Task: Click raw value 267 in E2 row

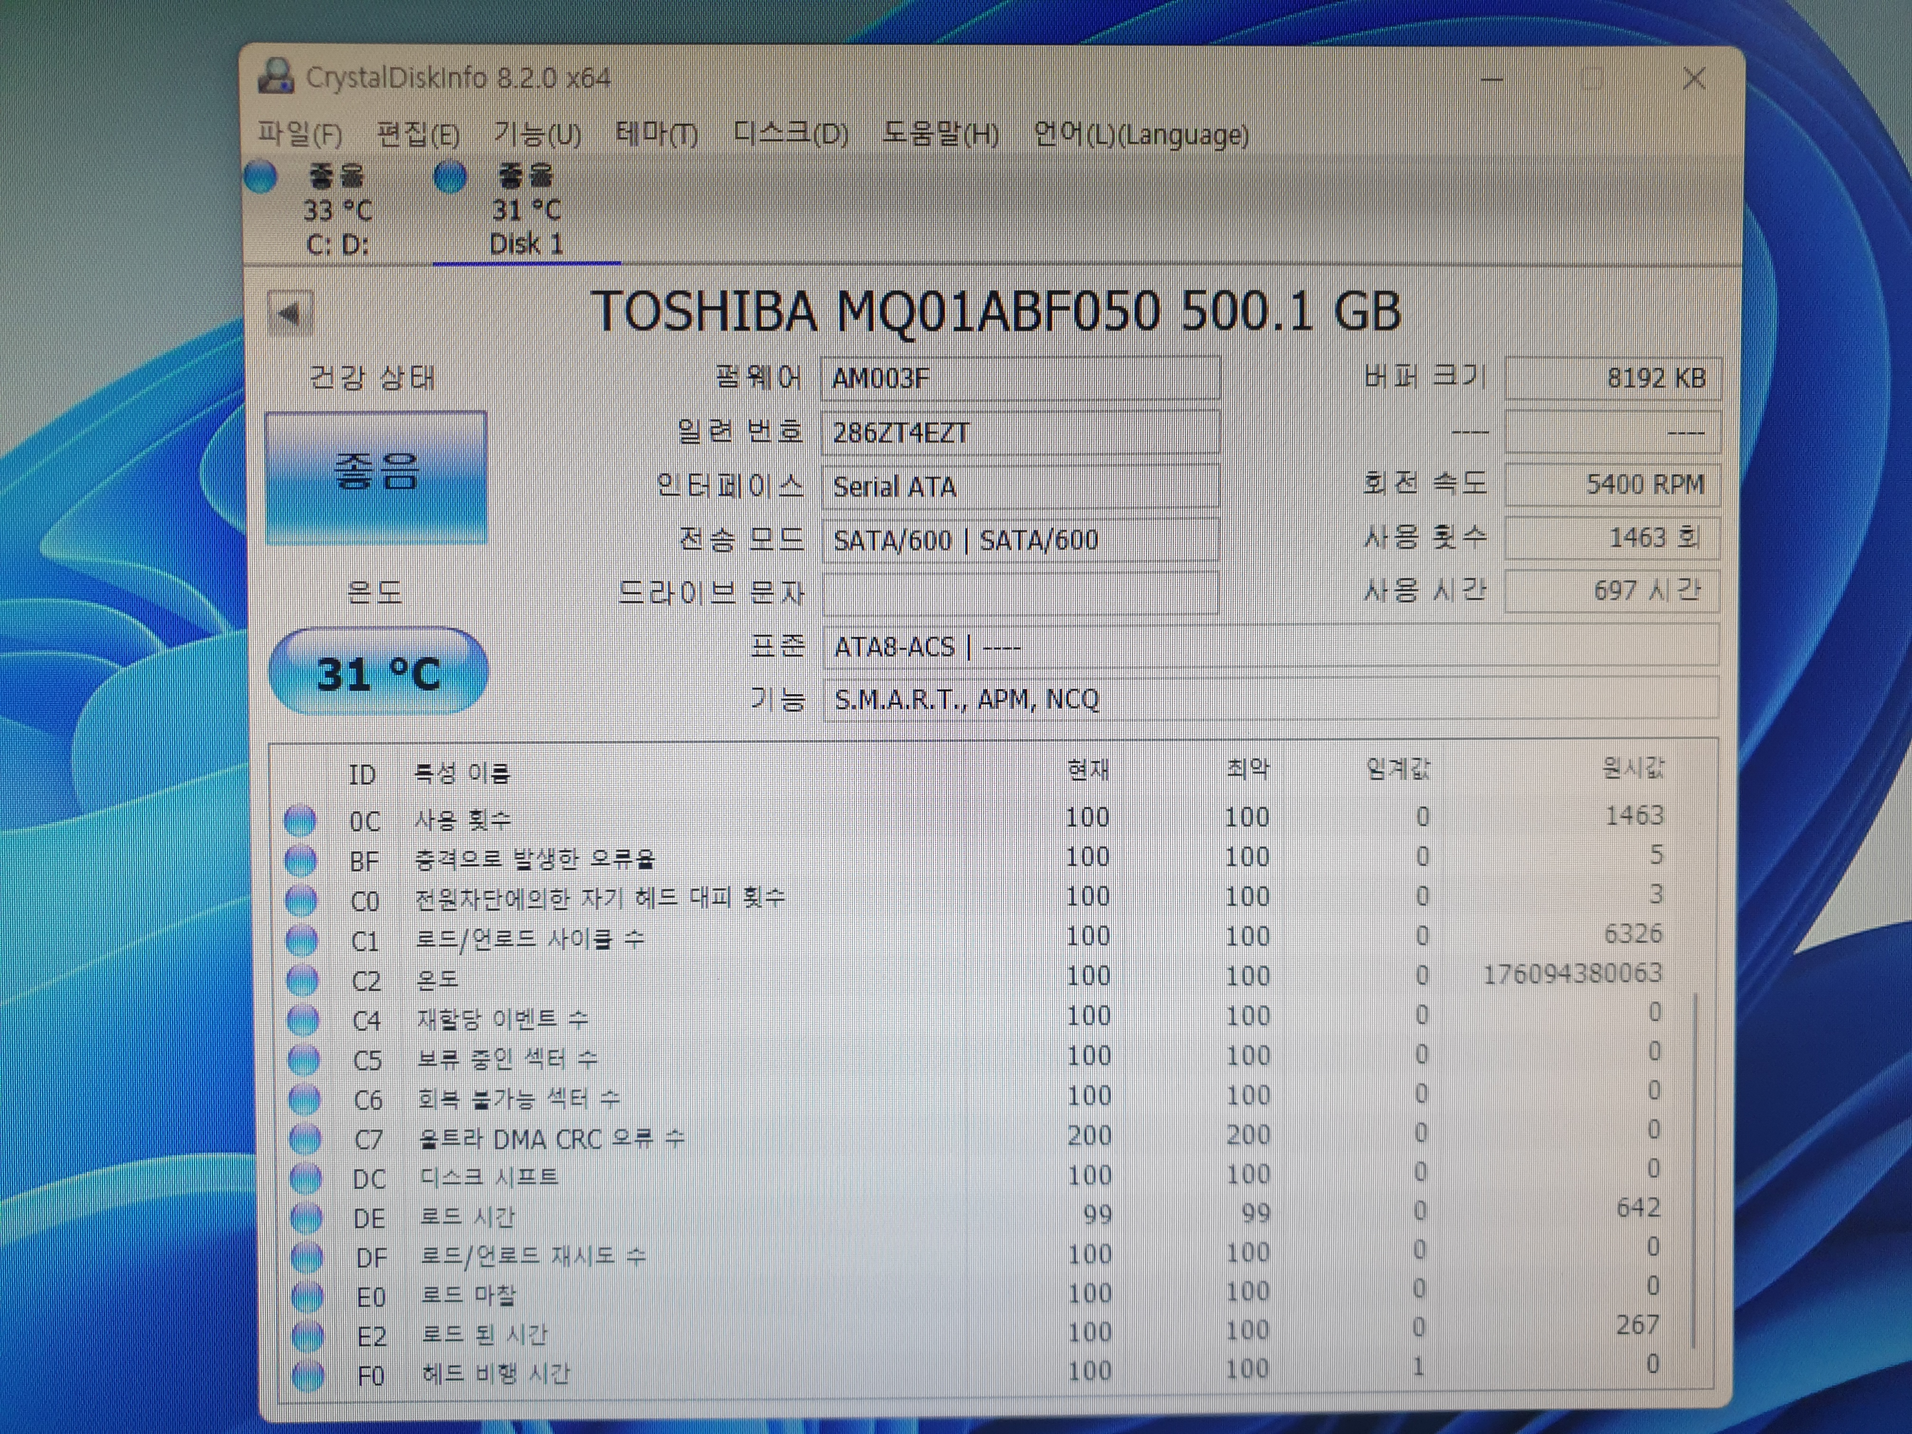Action: [x=1638, y=1324]
